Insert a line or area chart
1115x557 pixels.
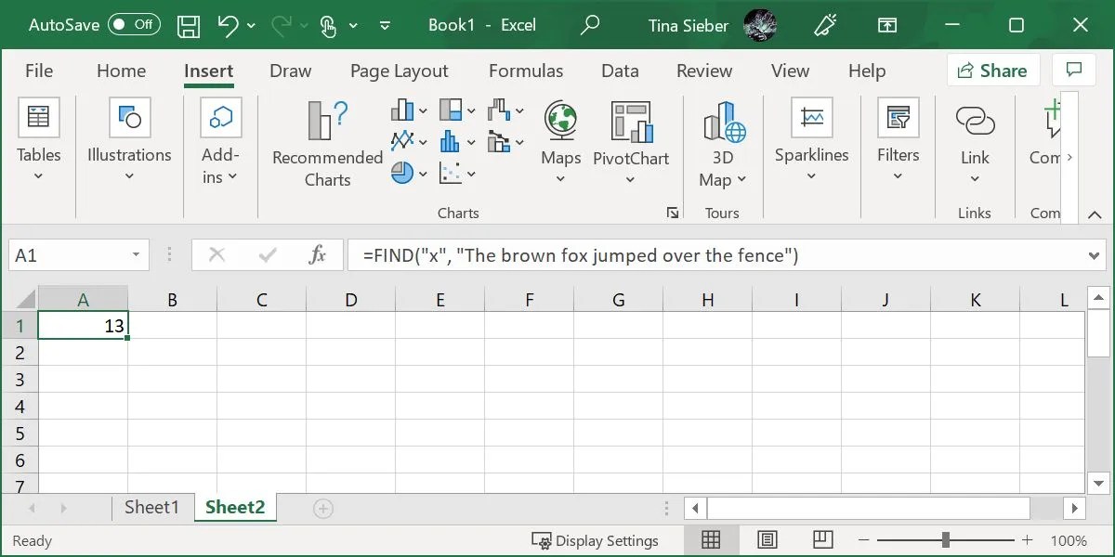[x=402, y=141]
